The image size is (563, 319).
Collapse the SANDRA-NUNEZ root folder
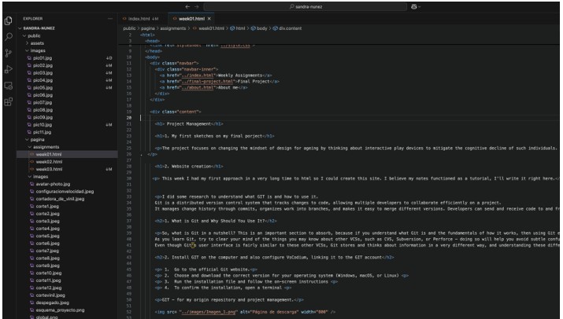point(39,28)
